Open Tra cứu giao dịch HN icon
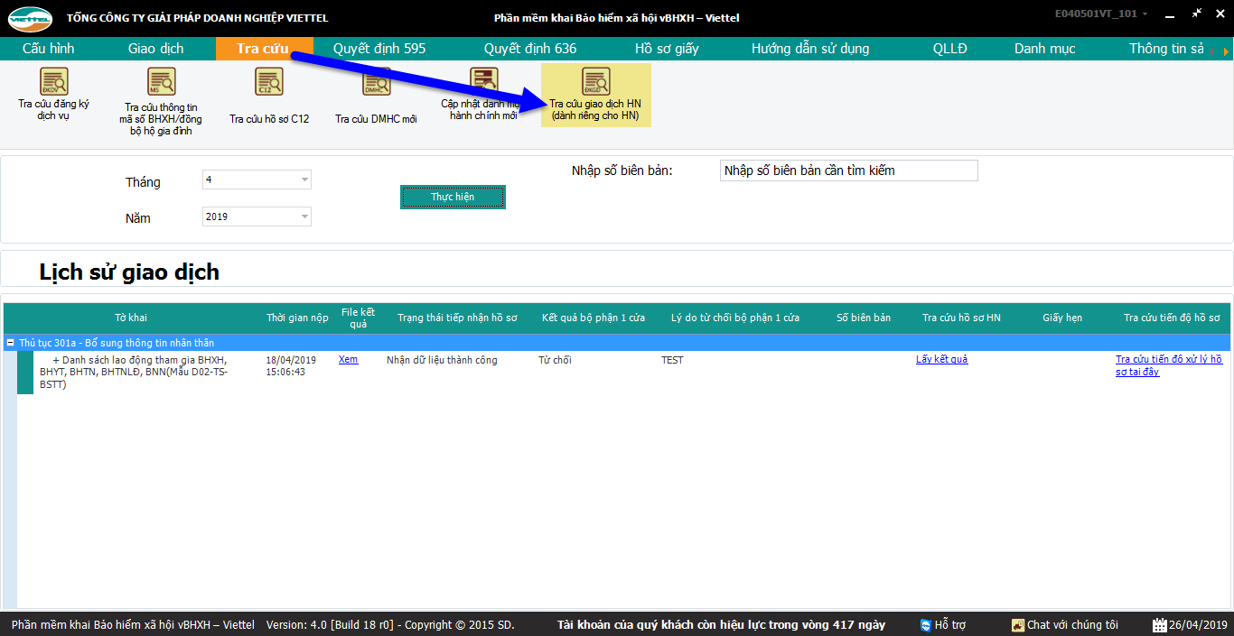The width and height of the screenshot is (1234, 636). click(x=595, y=82)
